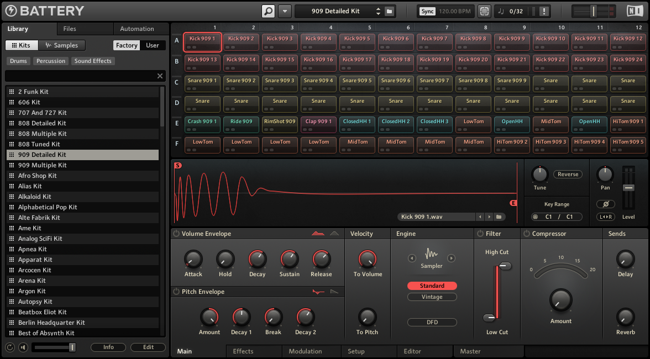The height and width of the screenshot is (359, 650).
Task: Select the Snare 909 1 cell
Action: click(x=202, y=83)
